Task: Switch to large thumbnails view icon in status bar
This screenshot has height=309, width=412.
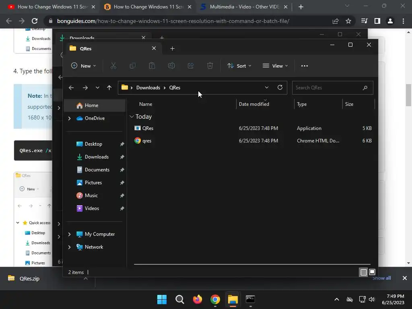Action: click(372, 272)
